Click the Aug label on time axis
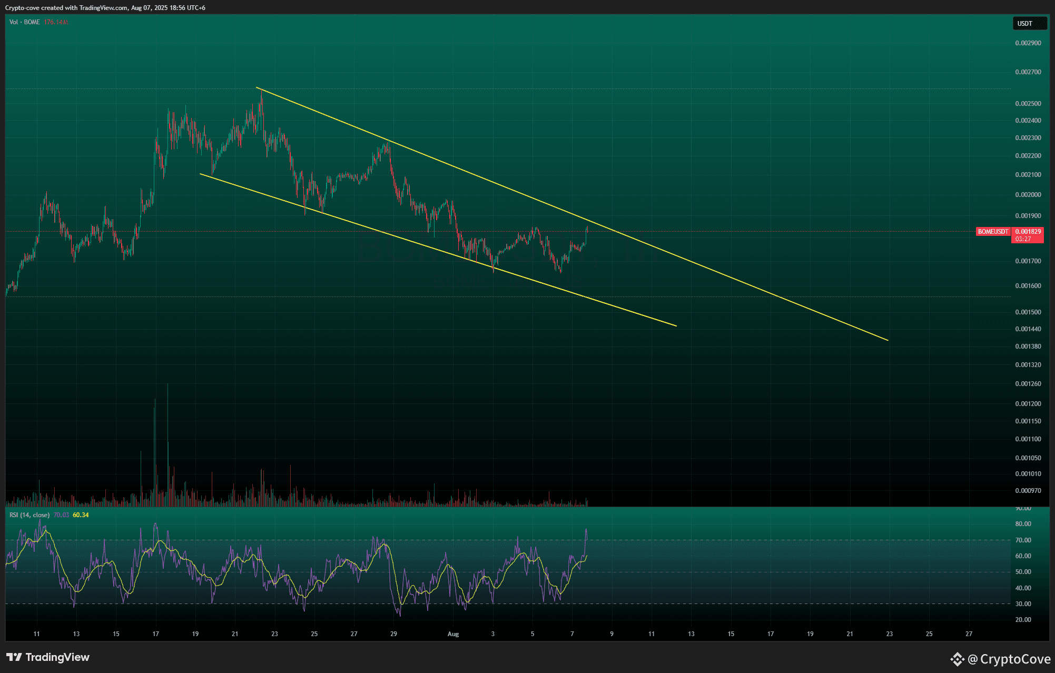The height and width of the screenshot is (673, 1055). 453,634
